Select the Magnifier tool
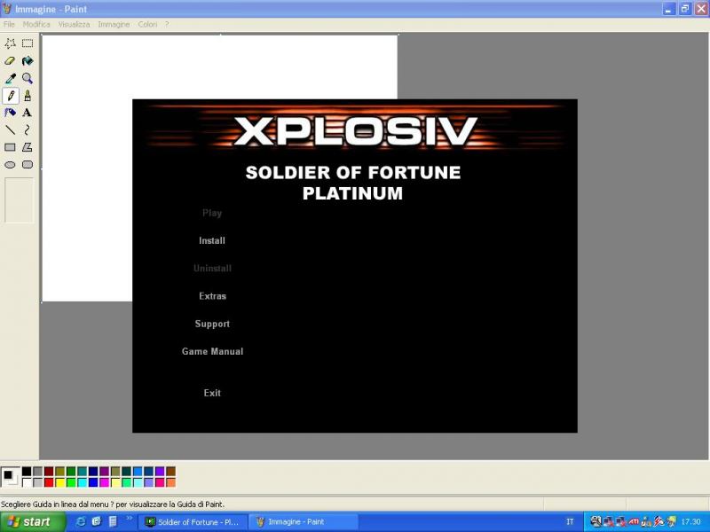The image size is (710, 532). [28, 78]
